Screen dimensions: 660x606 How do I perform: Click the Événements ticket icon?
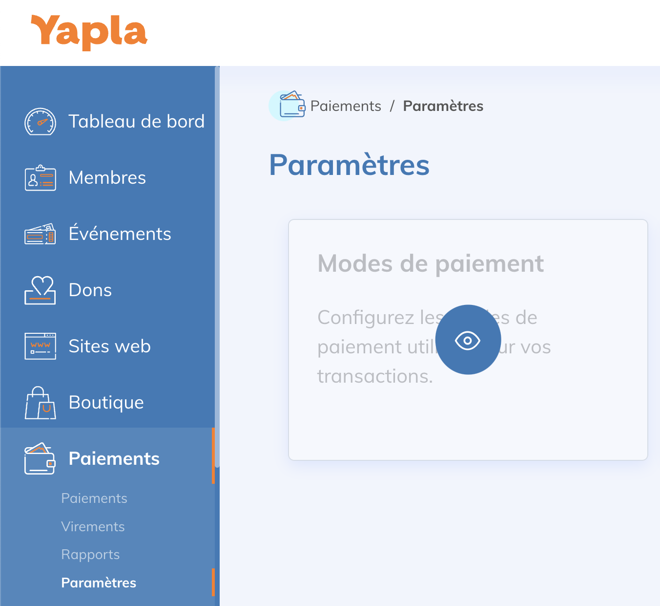pyautogui.click(x=40, y=234)
